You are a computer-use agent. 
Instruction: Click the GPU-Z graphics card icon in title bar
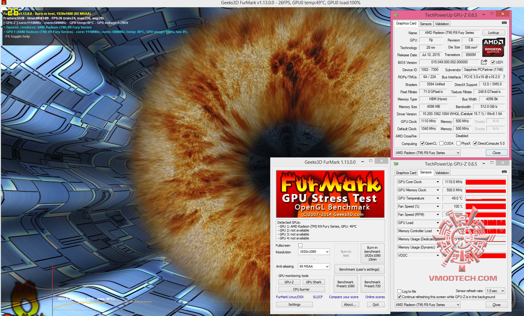pyautogui.click(x=396, y=14)
